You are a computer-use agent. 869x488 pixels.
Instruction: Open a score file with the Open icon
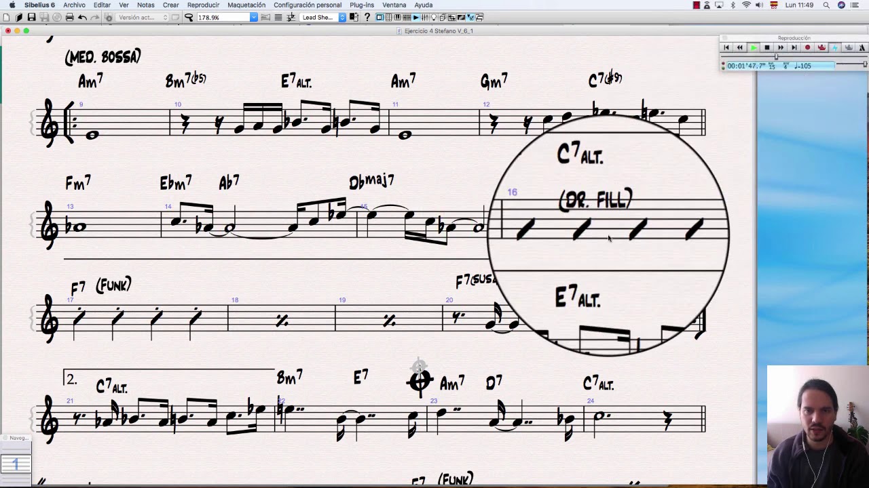18,17
